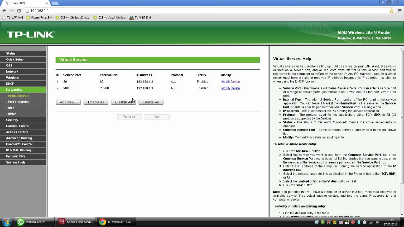Open Port Triggering submenu
Screen dimensions: 404x227
23,102
